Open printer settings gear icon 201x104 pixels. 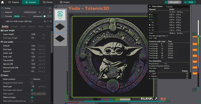[x=50, y=8]
